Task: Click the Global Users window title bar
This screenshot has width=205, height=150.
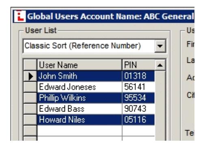Action: click(x=104, y=16)
